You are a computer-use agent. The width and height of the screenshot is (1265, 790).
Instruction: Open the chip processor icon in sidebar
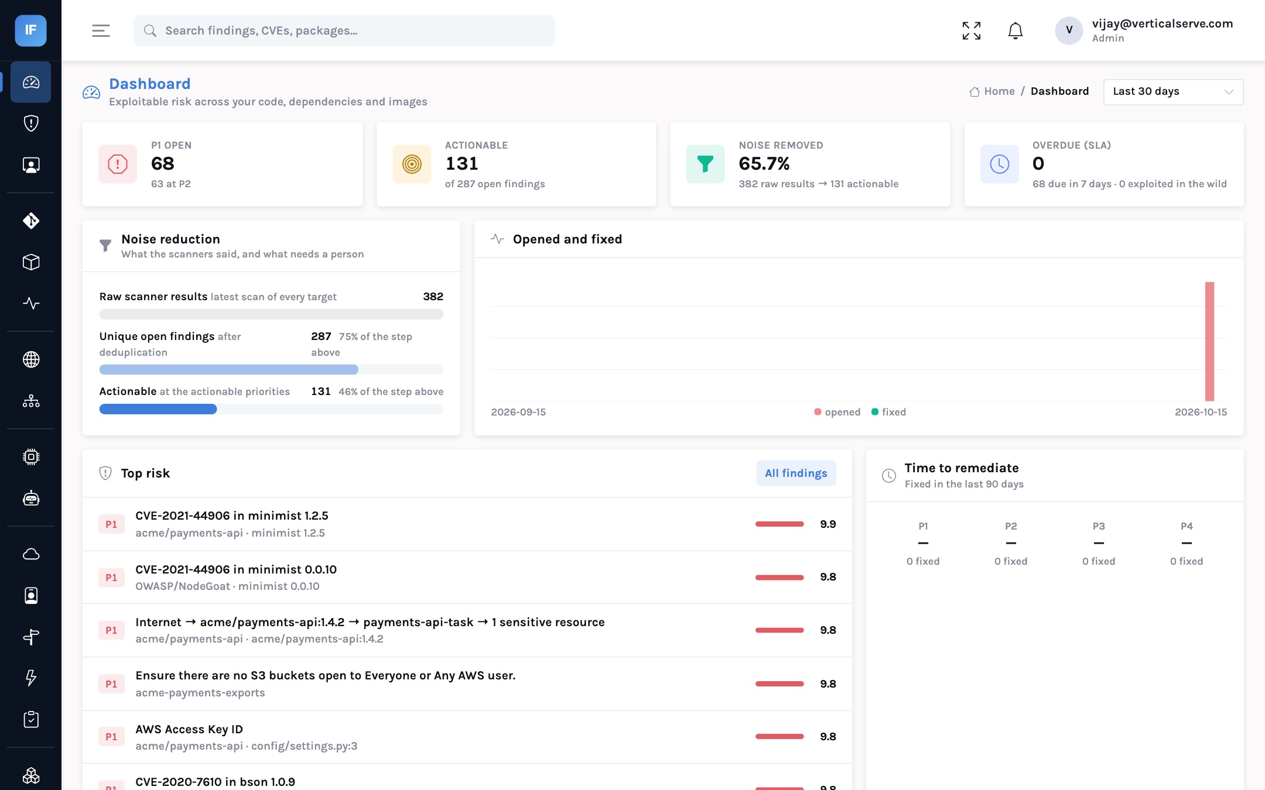pos(30,456)
